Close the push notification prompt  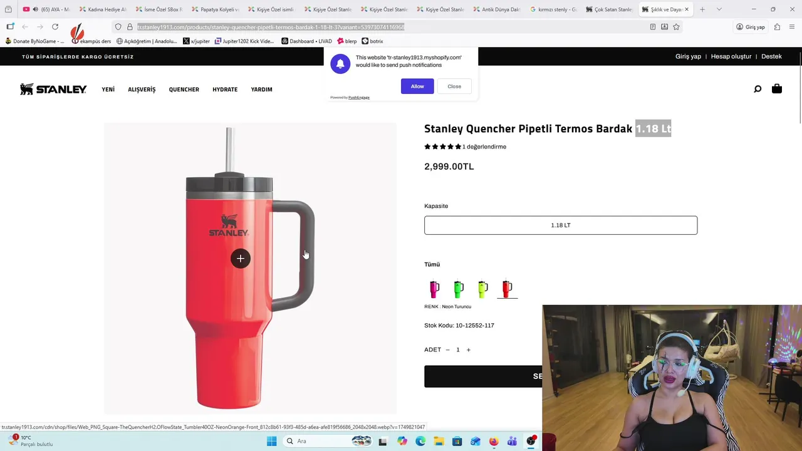(454, 86)
